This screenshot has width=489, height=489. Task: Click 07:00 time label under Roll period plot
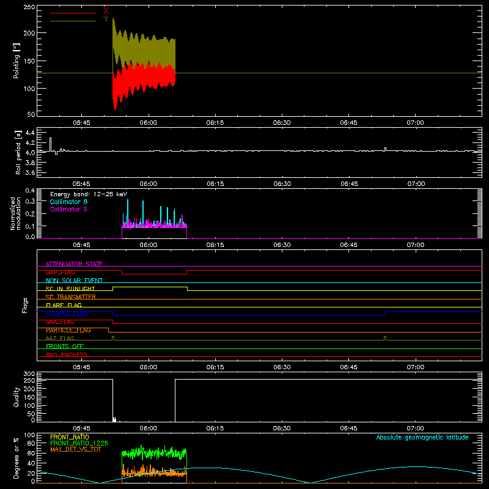(x=416, y=184)
